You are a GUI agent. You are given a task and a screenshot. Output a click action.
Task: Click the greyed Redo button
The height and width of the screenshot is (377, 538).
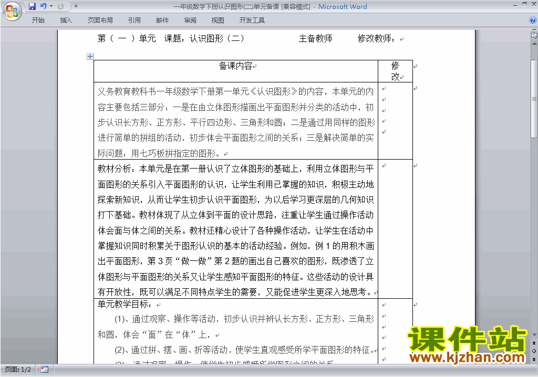(61, 6)
